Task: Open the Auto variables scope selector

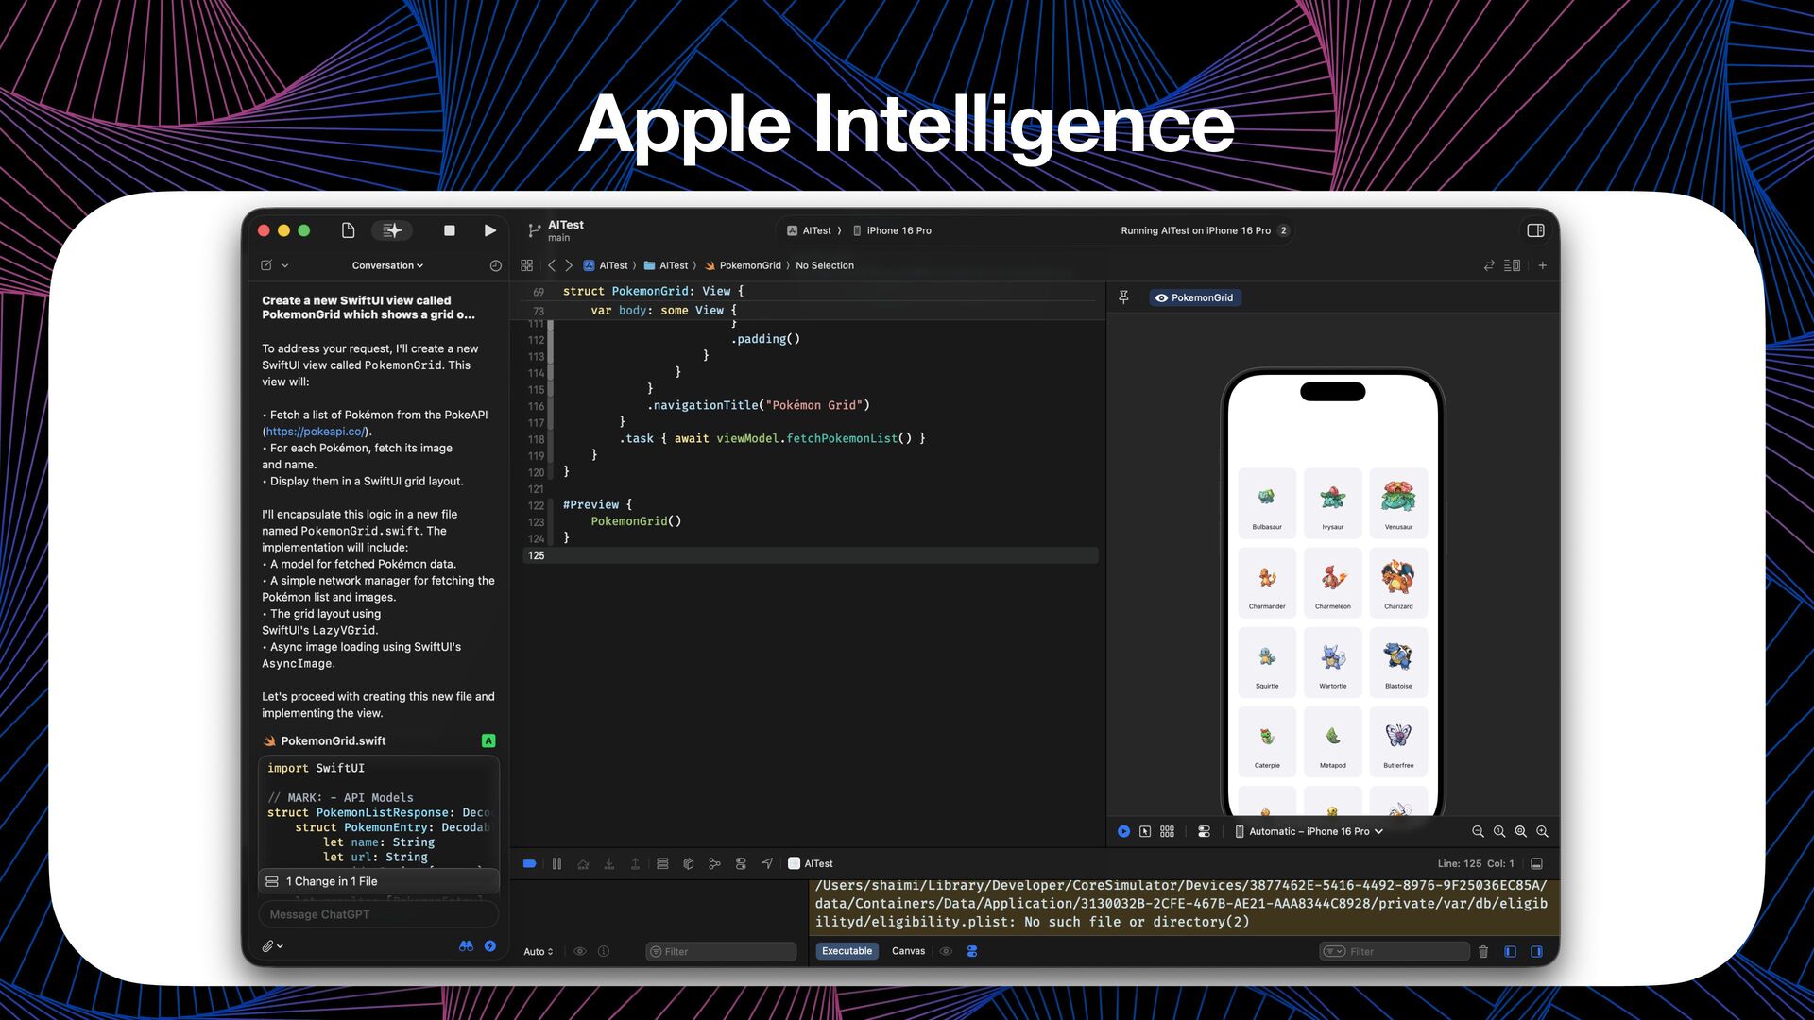Action: [x=539, y=951]
